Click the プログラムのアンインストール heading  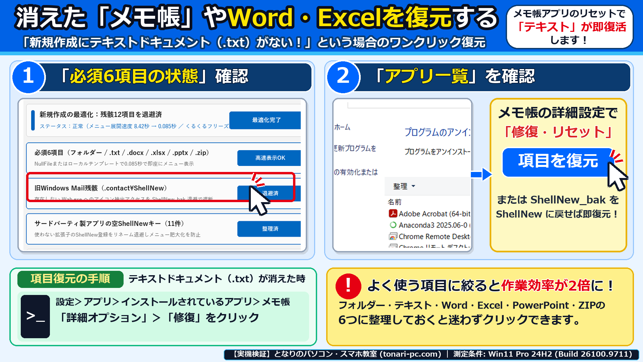coord(437,132)
